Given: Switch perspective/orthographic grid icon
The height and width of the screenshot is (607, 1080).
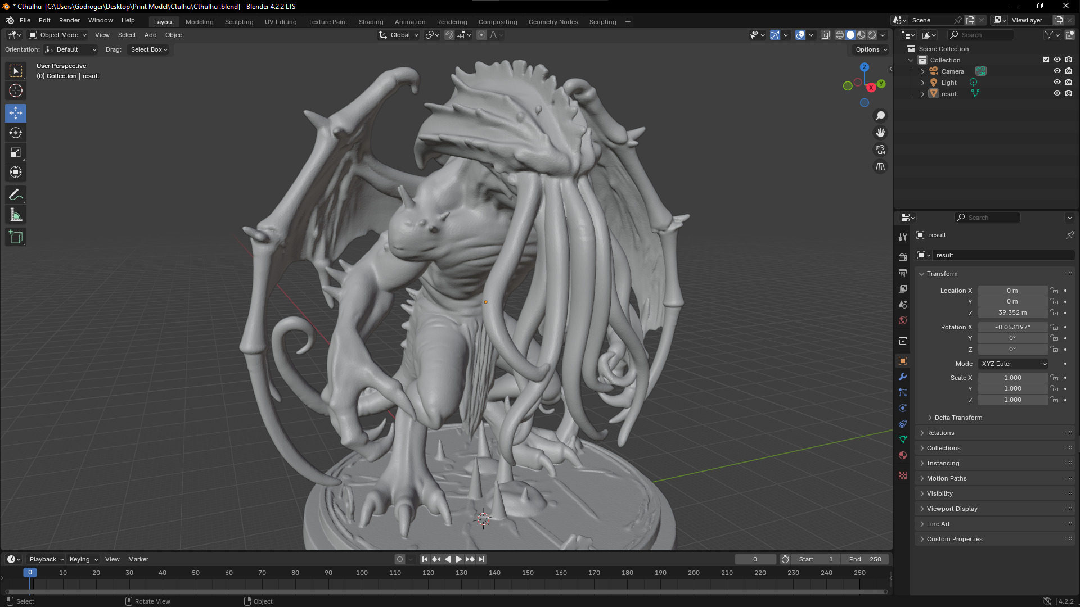Looking at the screenshot, I should (880, 167).
